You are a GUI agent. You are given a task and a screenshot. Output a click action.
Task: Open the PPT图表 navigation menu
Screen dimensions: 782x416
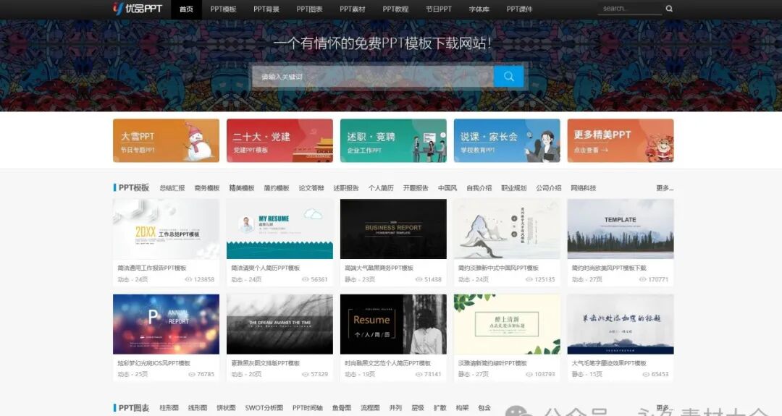tap(309, 9)
